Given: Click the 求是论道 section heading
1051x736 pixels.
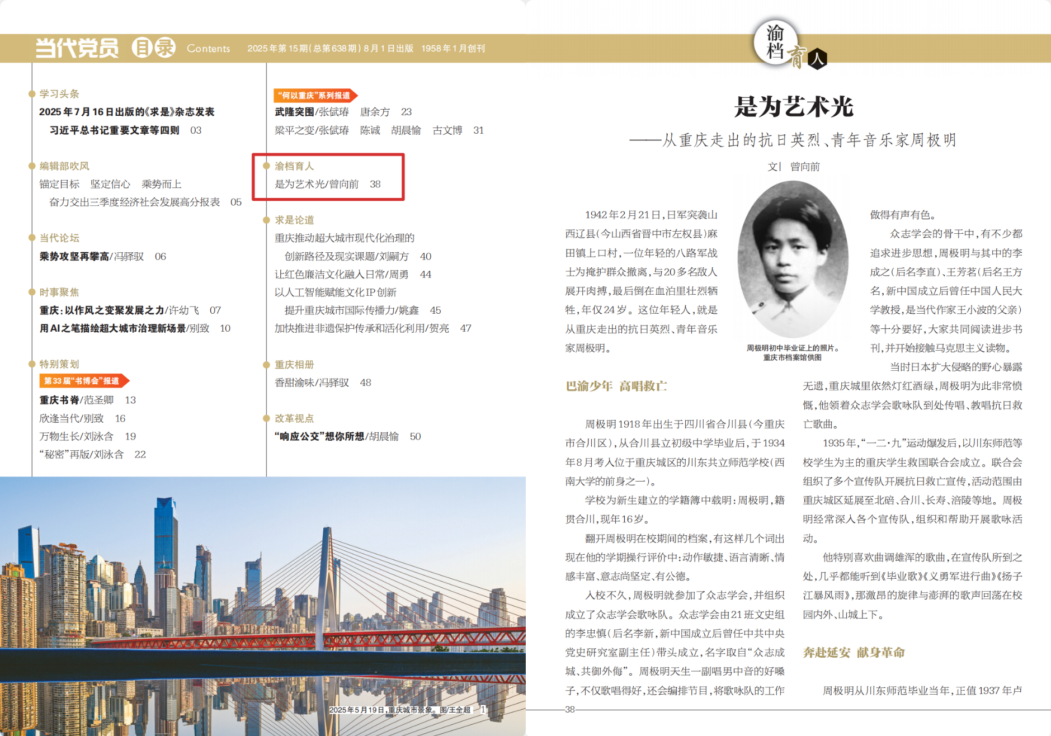Looking at the screenshot, I should (294, 220).
